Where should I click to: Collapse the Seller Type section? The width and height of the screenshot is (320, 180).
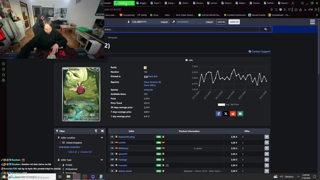tap(102, 160)
